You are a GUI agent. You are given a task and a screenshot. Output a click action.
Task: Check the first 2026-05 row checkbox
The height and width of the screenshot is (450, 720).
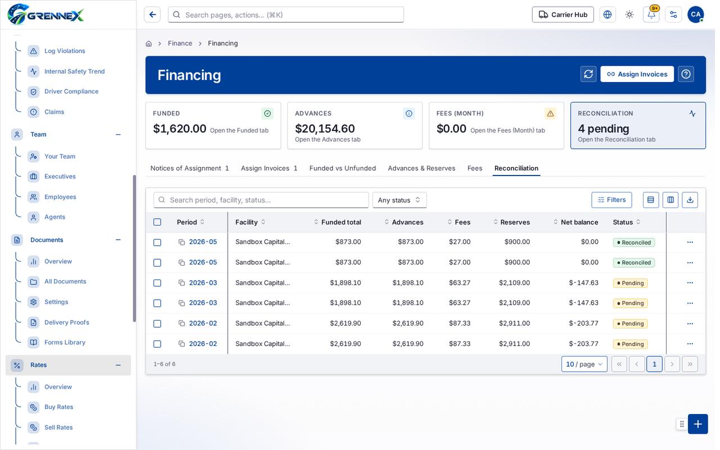(x=157, y=242)
